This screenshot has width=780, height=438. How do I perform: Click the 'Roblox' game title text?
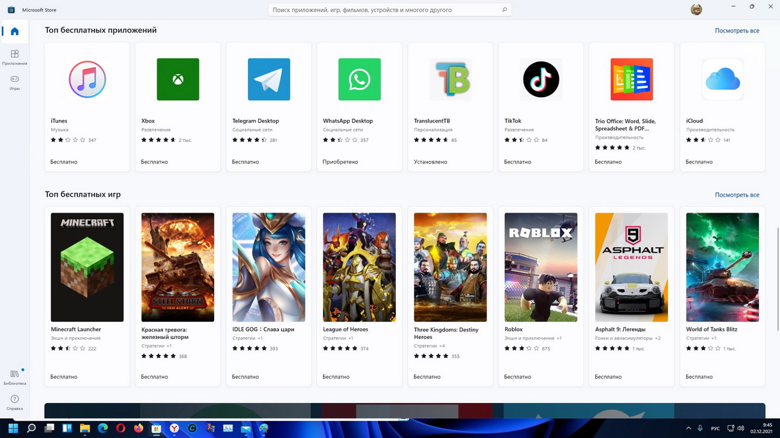pos(513,329)
